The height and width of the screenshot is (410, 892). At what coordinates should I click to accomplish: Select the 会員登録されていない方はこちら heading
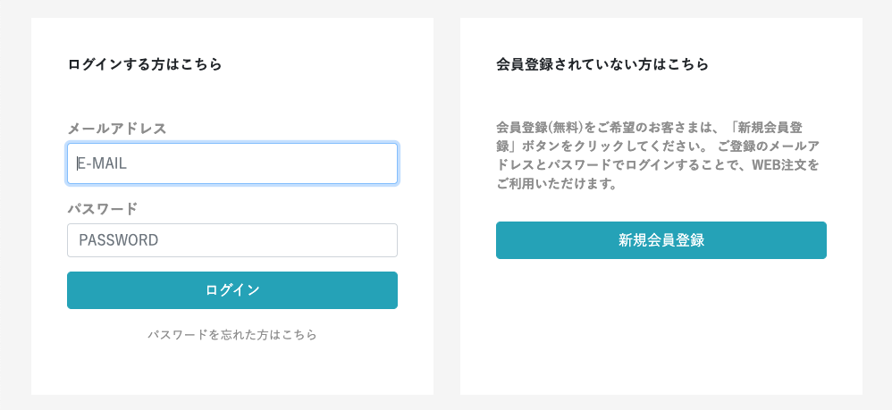[602, 64]
